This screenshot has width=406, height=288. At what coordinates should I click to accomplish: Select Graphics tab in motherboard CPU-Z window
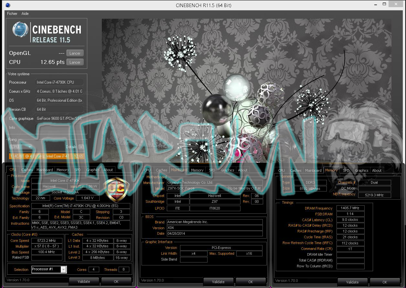[228, 170]
